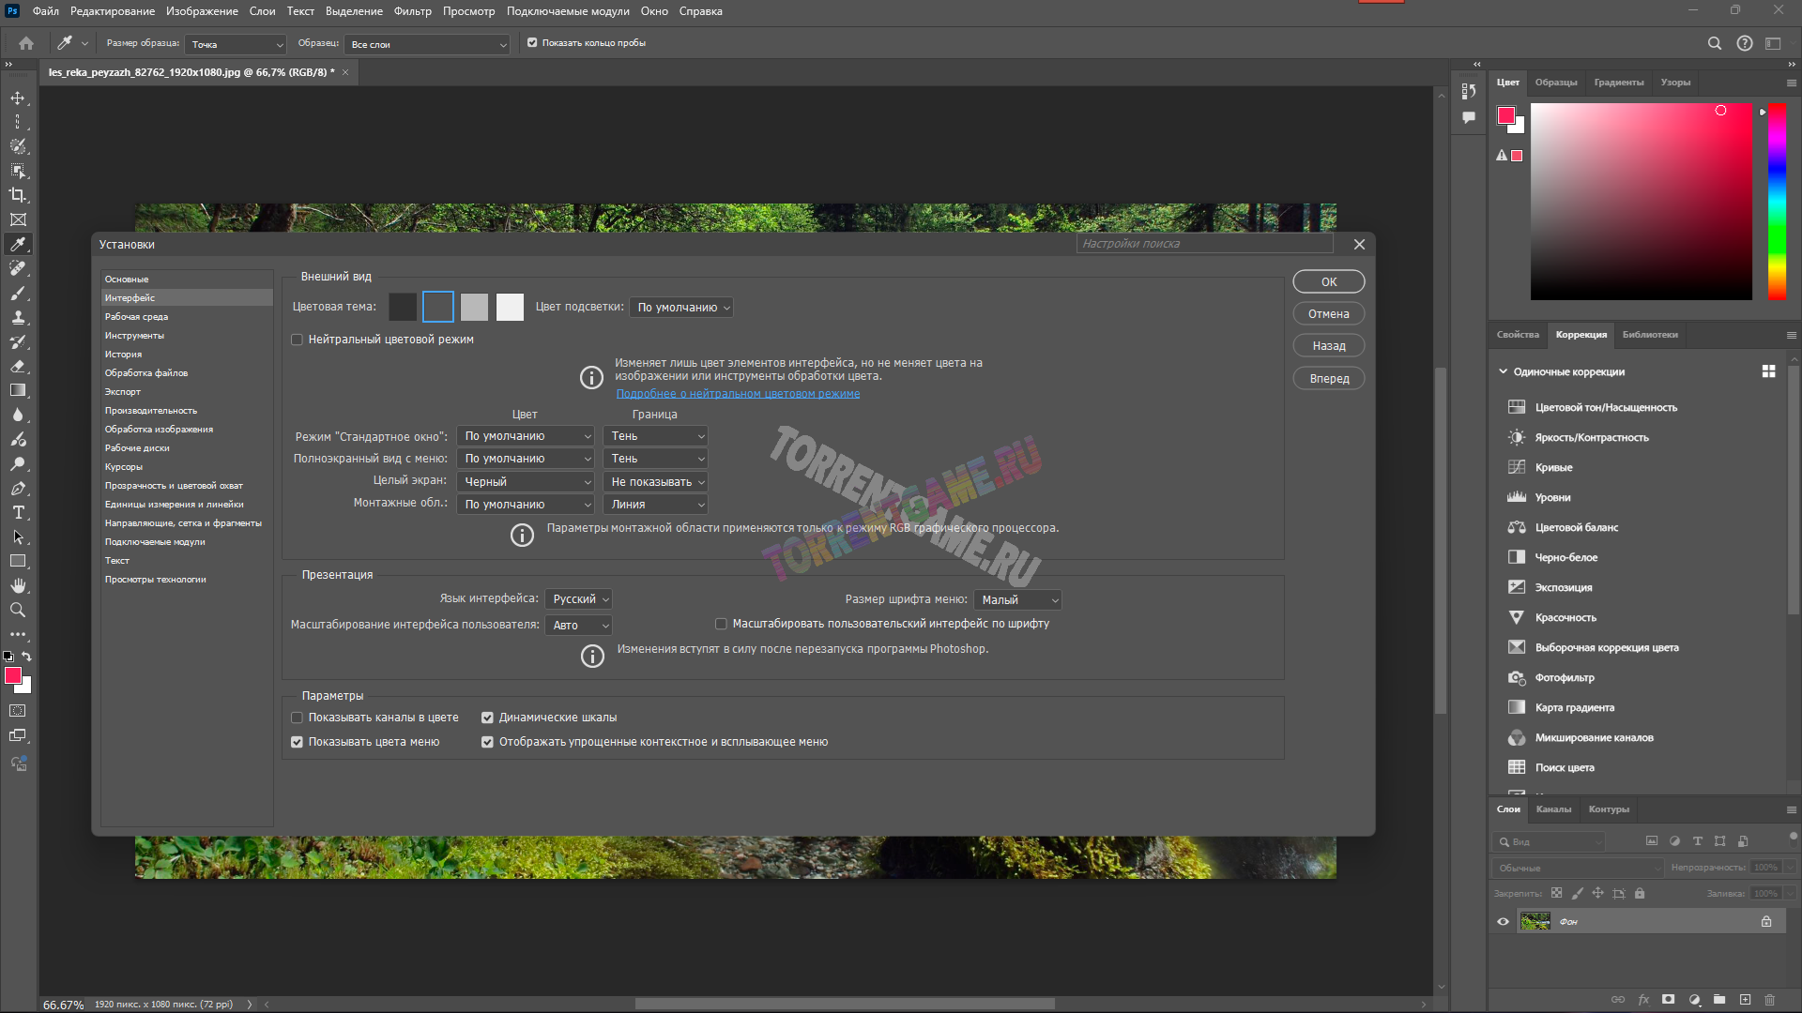
Task: Click the Brush tool icon
Action: (18, 293)
